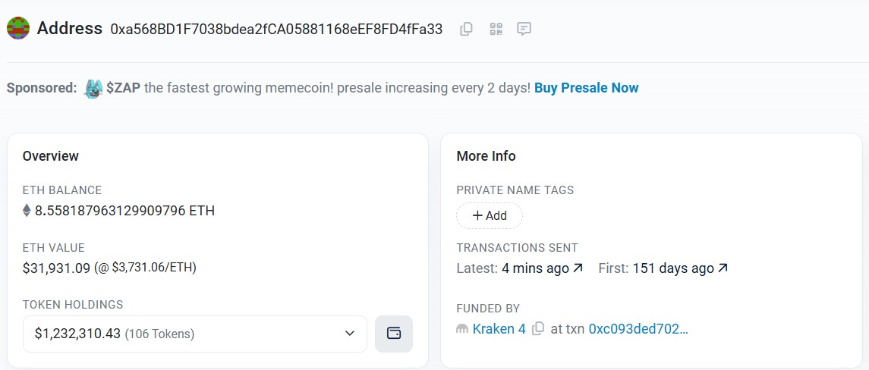Open the Kraken 4 funder link
Image resolution: width=869 pixels, height=370 pixels.
(x=499, y=329)
